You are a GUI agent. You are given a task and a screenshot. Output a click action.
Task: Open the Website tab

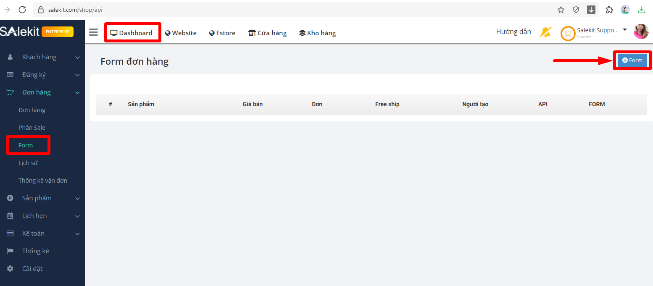tap(181, 33)
